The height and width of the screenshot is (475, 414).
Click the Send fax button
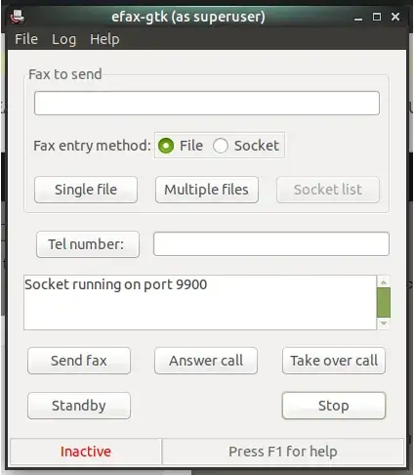[x=79, y=361]
